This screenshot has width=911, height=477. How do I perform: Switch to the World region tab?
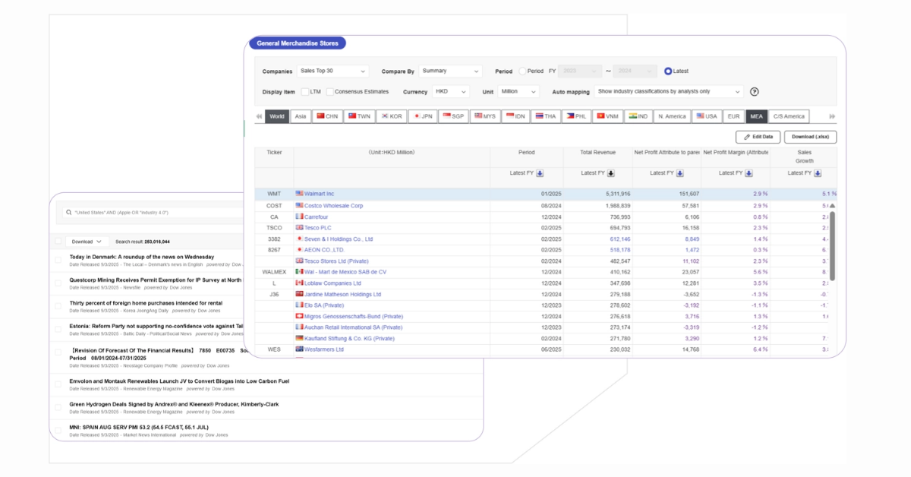277,116
